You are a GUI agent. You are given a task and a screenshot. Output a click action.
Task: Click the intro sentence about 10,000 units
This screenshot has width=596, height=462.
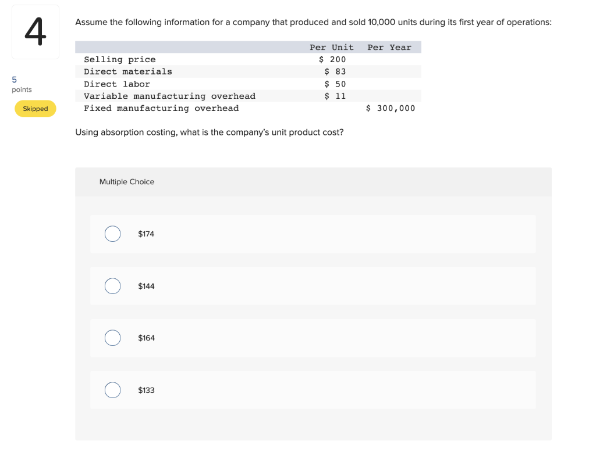click(313, 22)
